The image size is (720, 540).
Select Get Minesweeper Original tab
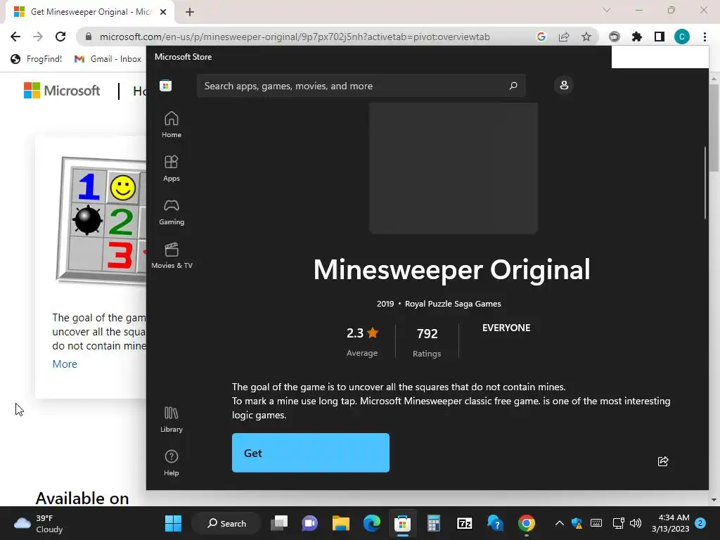pos(91,13)
